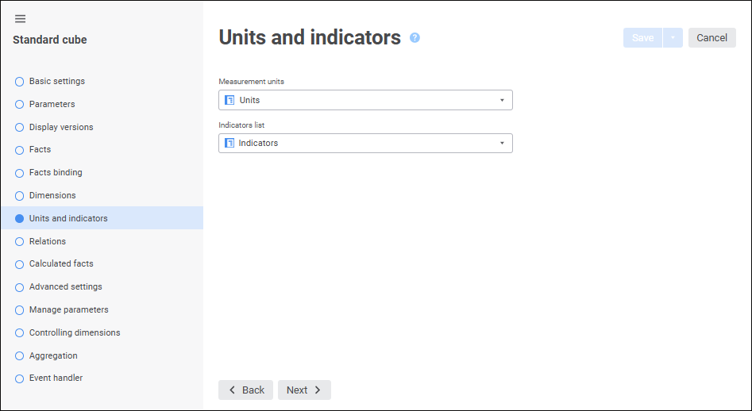Screen dimensions: 752x411
Task: Open the Dimensions step
Action: (52, 195)
